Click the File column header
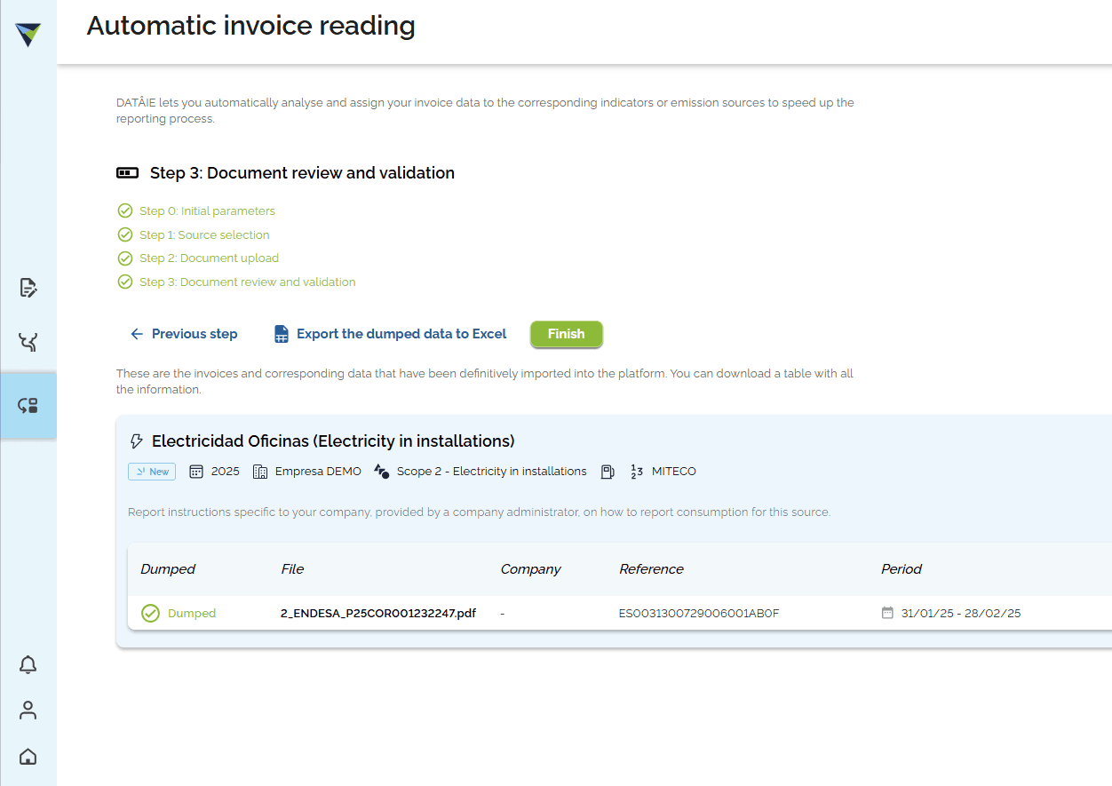 [292, 569]
